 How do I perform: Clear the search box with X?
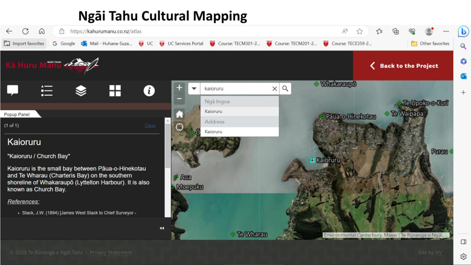(274, 89)
